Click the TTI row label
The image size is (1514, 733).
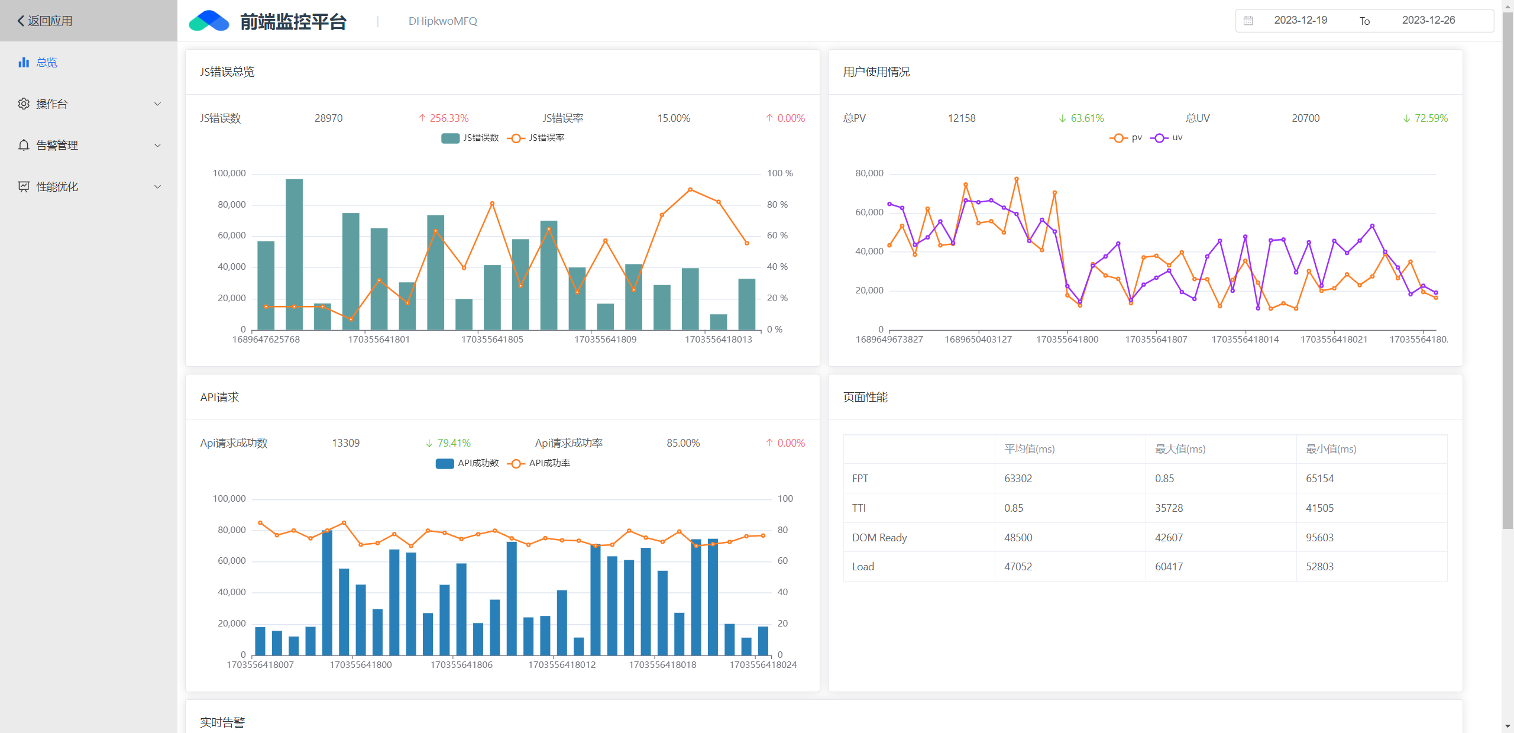[859, 508]
